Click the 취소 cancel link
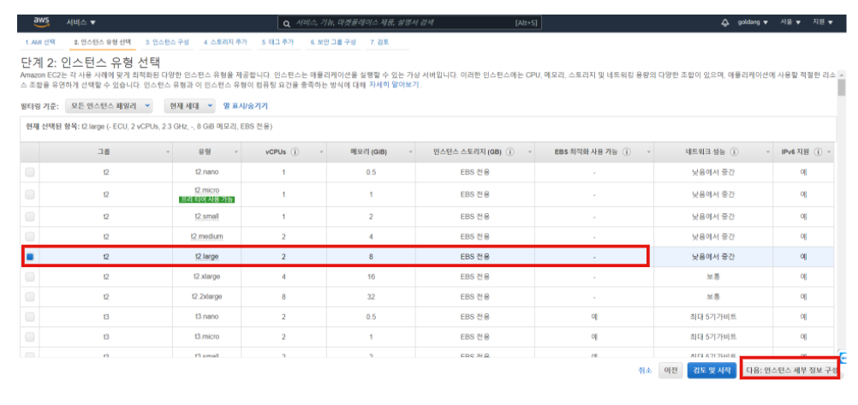Viewport: 858px width, 405px height. point(645,371)
